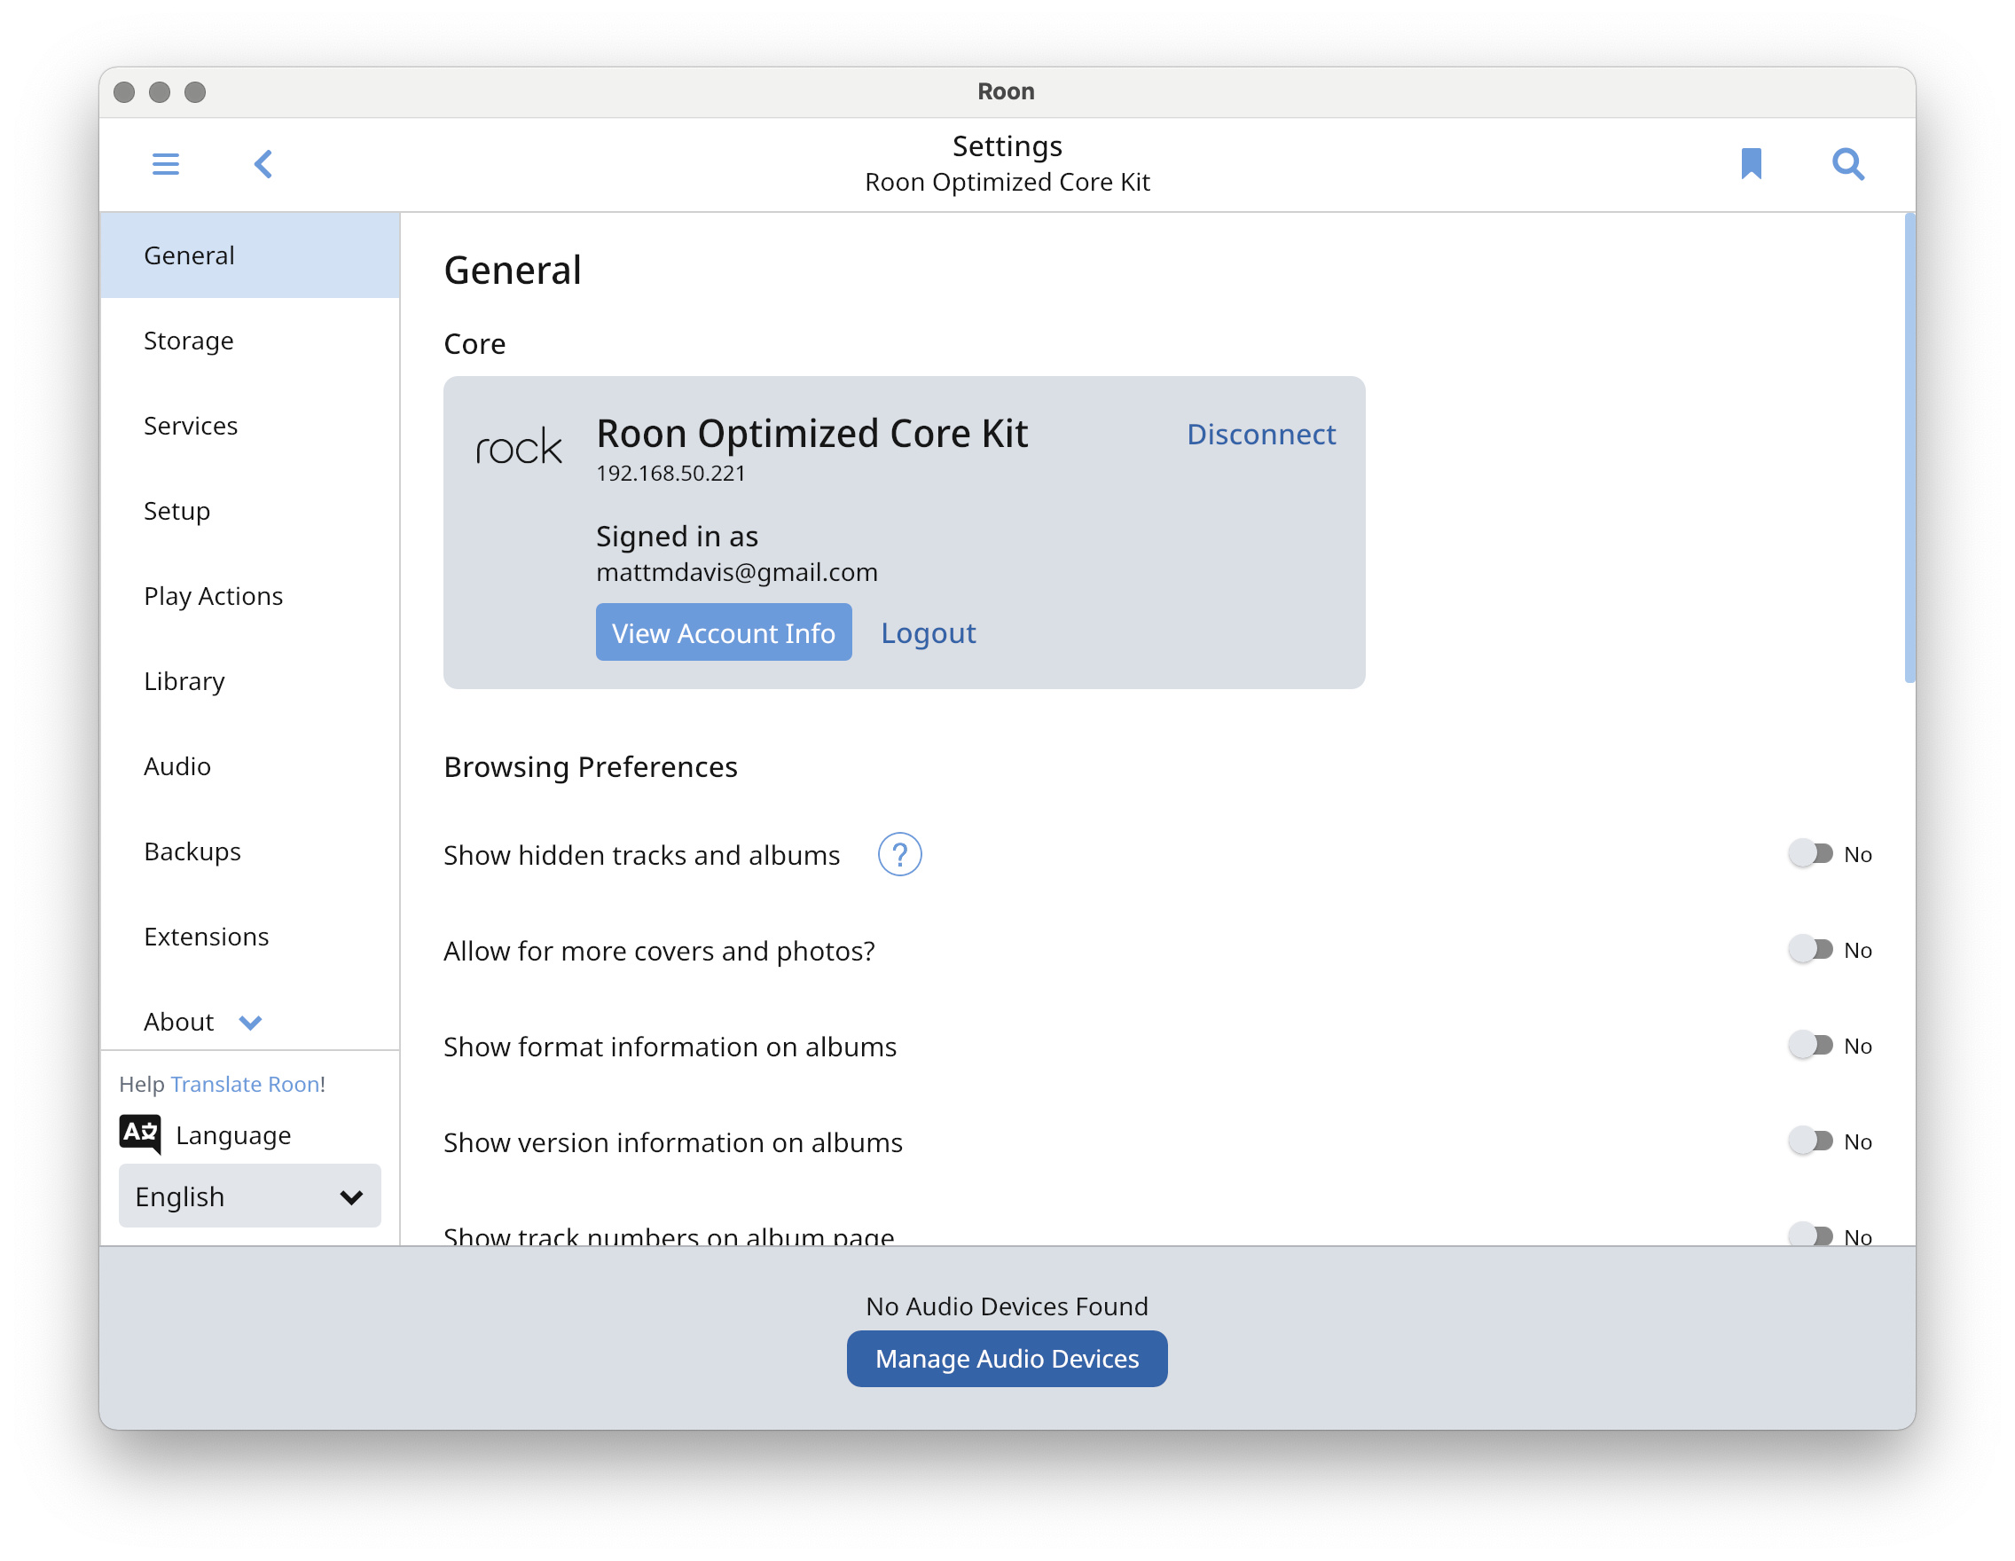Click the mattmdavis@gmail.com account text
The width and height of the screenshot is (2015, 1561).
pos(736,572)
